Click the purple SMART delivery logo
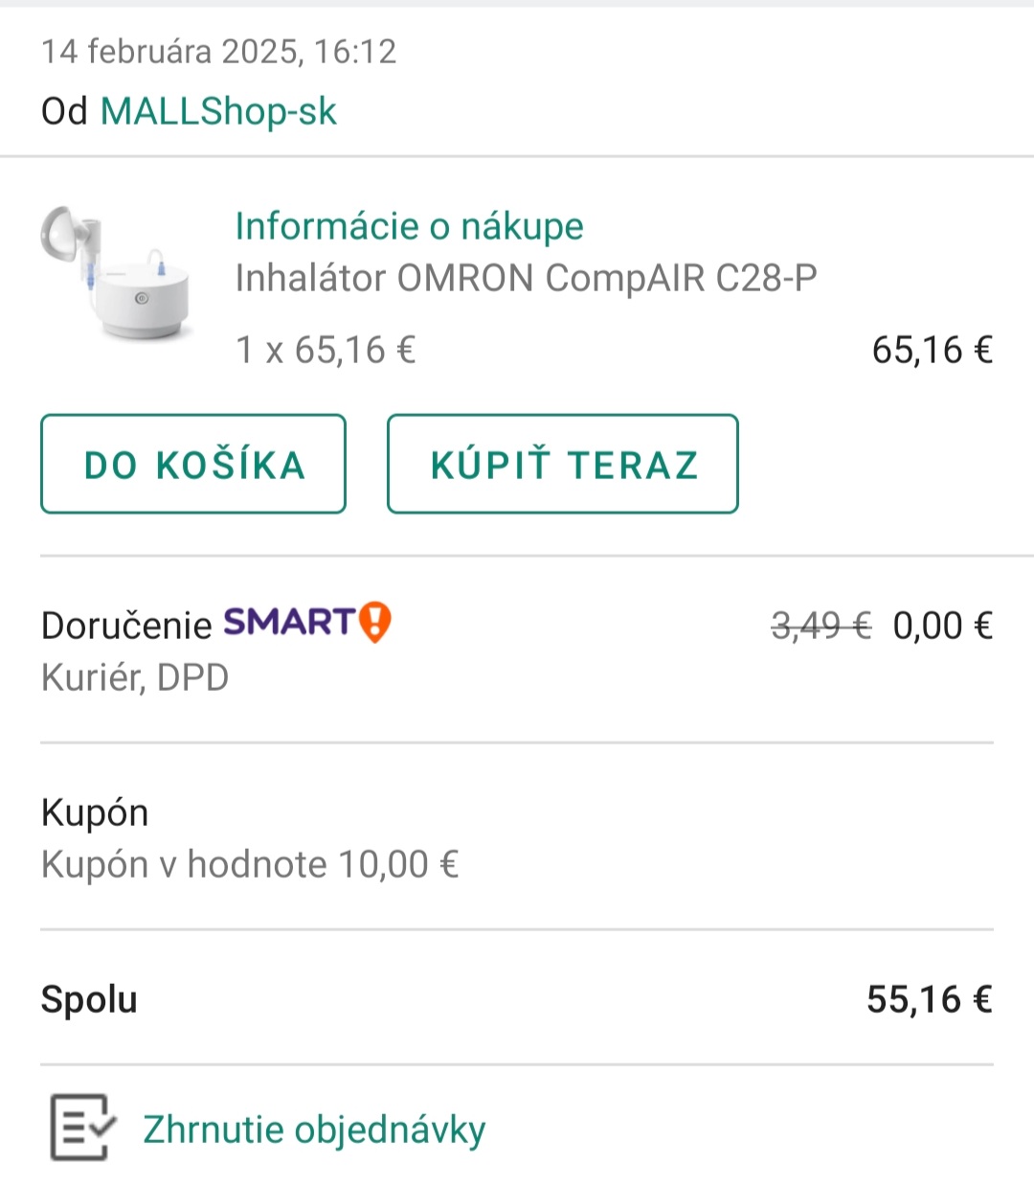This screenshot has width=1034, height=1187. pos(289,623)
